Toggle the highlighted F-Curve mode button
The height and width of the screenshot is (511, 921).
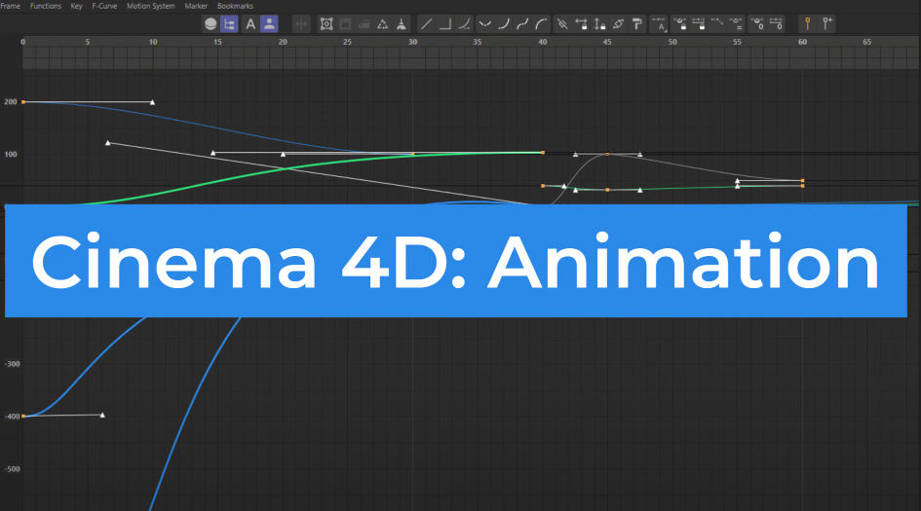[229, 23]
